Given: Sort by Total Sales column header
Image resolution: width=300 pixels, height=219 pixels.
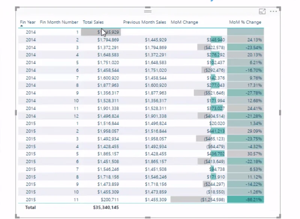Looking at the screenshot, I should pyautogui.click(x=93, y=22).
